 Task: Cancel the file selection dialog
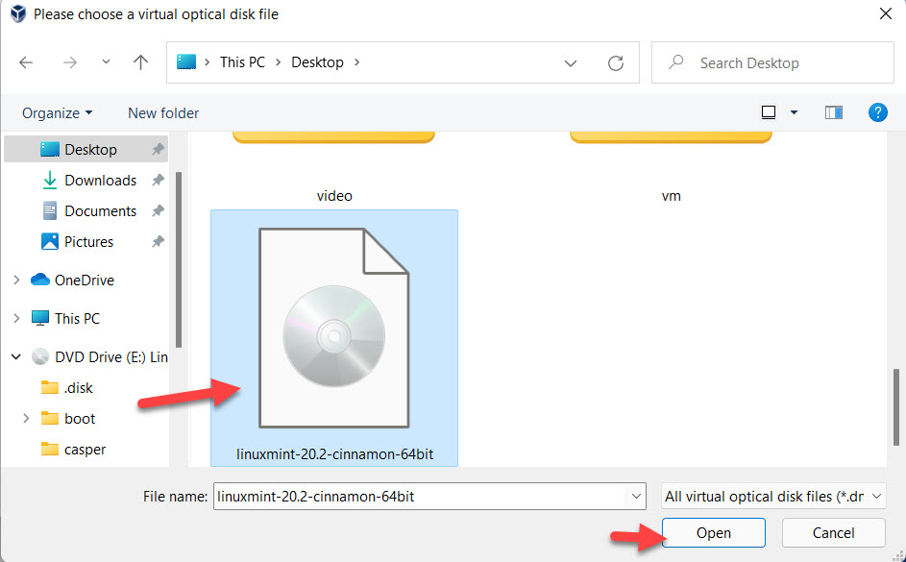coord(833,533)
